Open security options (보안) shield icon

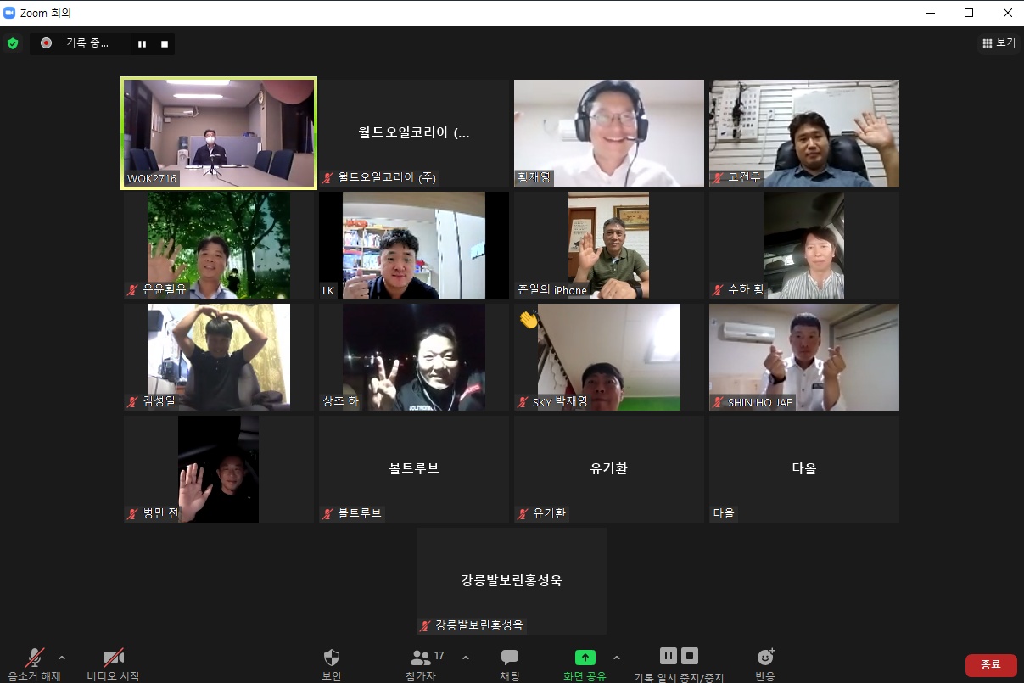click(332, 658)
